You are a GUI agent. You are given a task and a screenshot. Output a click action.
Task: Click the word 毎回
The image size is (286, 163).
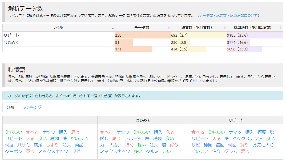tap(220, 145)
